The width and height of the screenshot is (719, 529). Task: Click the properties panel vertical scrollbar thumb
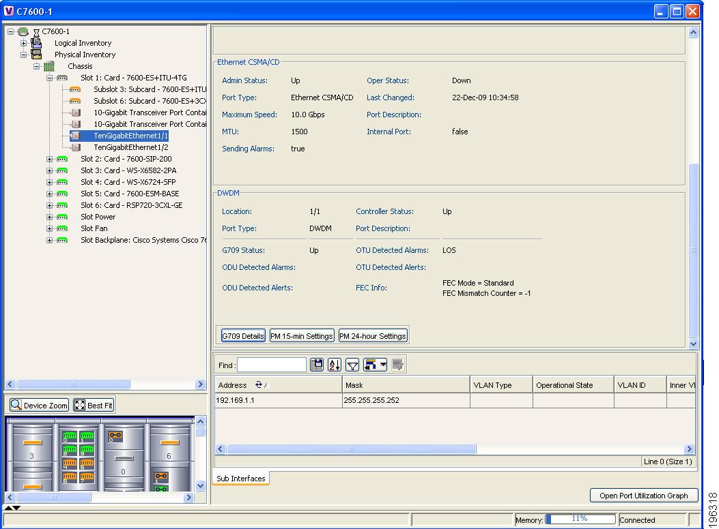693,250
